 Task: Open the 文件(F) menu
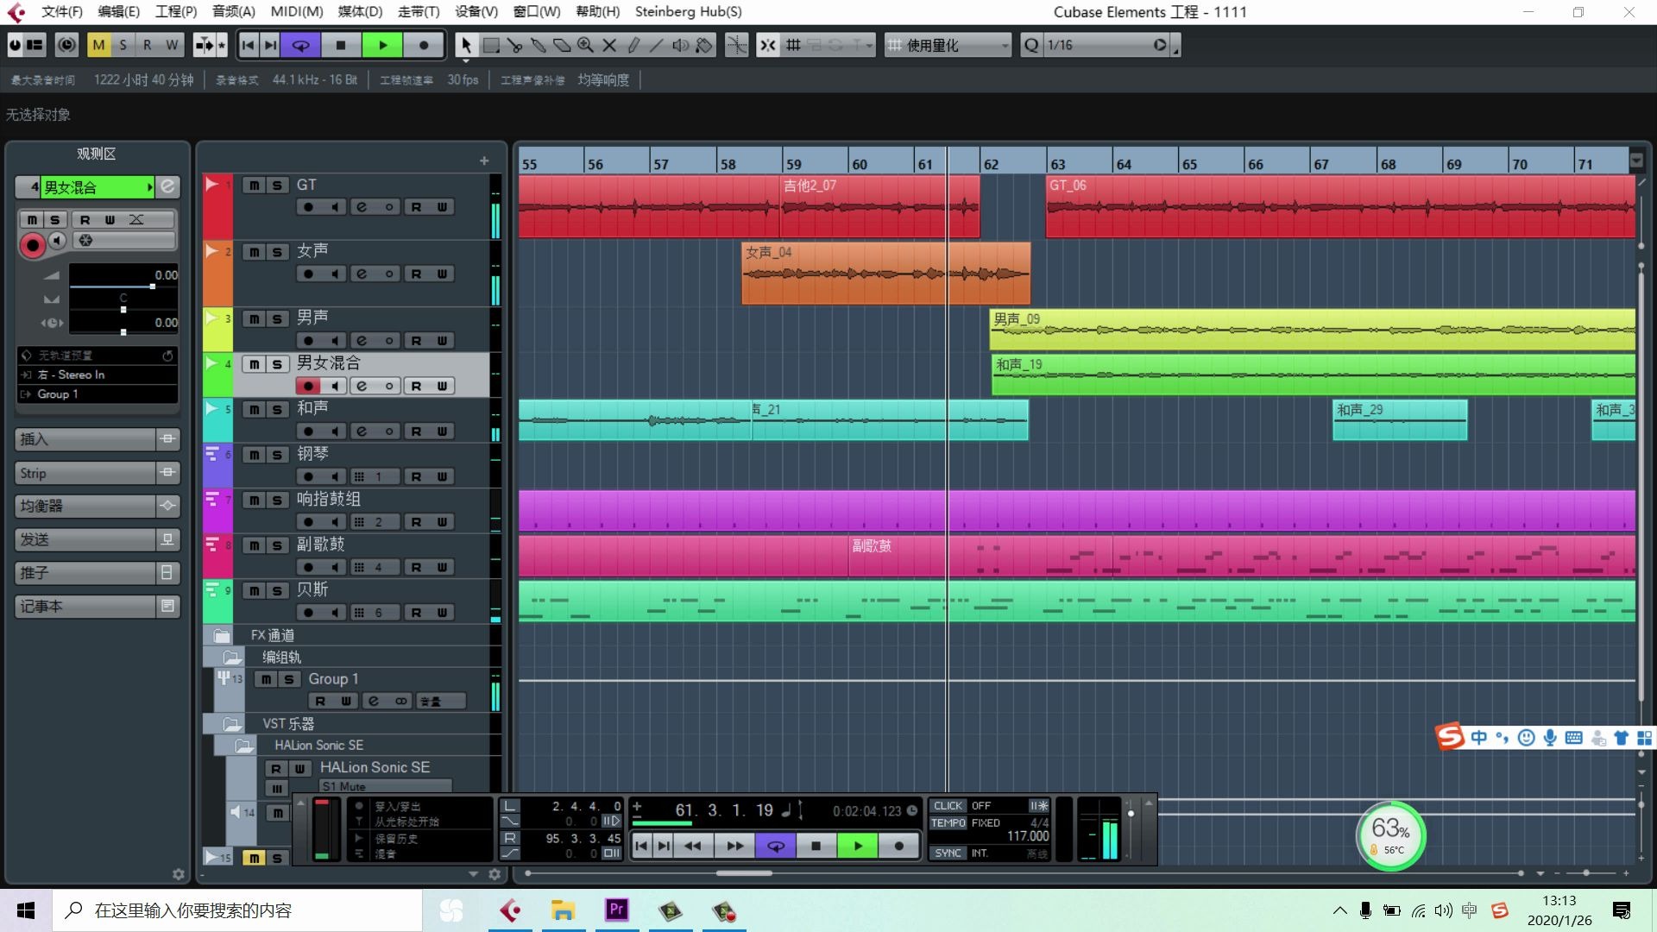point(62,11)
